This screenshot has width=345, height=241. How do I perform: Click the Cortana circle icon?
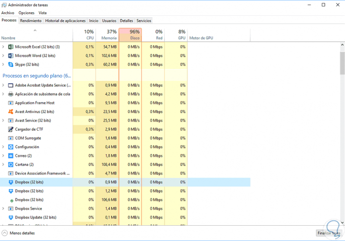tap(10, 165)
